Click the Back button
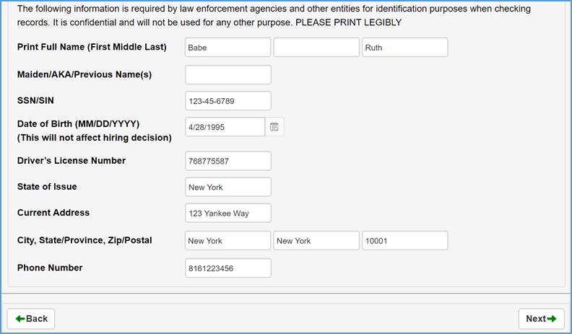The height and width of the screenshot is (334, 572). click(x=31, y=318)
